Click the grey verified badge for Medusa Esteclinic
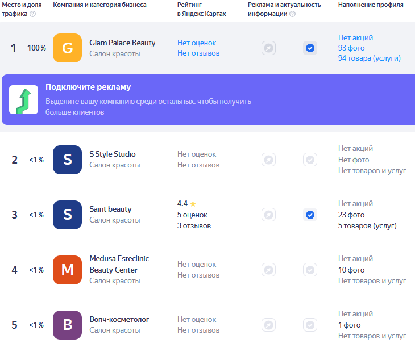The image size is (415, 352). coord(310,270)
